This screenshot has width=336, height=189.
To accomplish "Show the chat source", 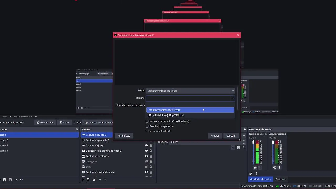I will coord(146,167).
